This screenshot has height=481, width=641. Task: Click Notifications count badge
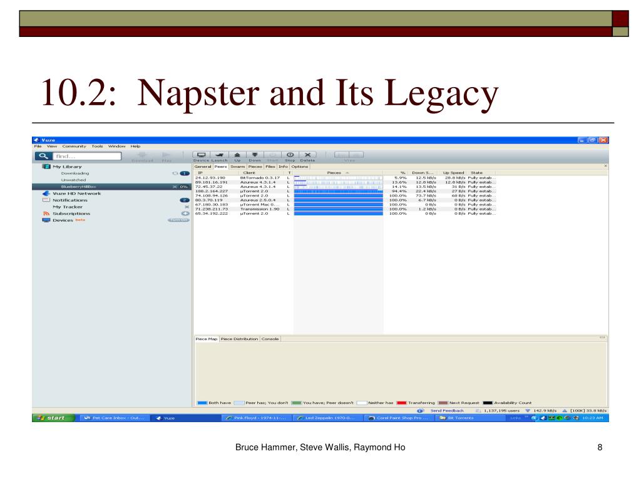(185, 200)
